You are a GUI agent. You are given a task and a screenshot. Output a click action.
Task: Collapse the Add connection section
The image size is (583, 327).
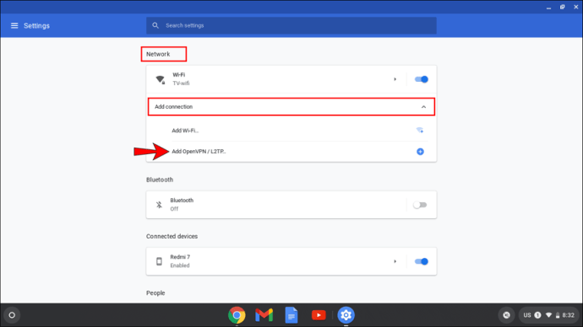point(423,107)
